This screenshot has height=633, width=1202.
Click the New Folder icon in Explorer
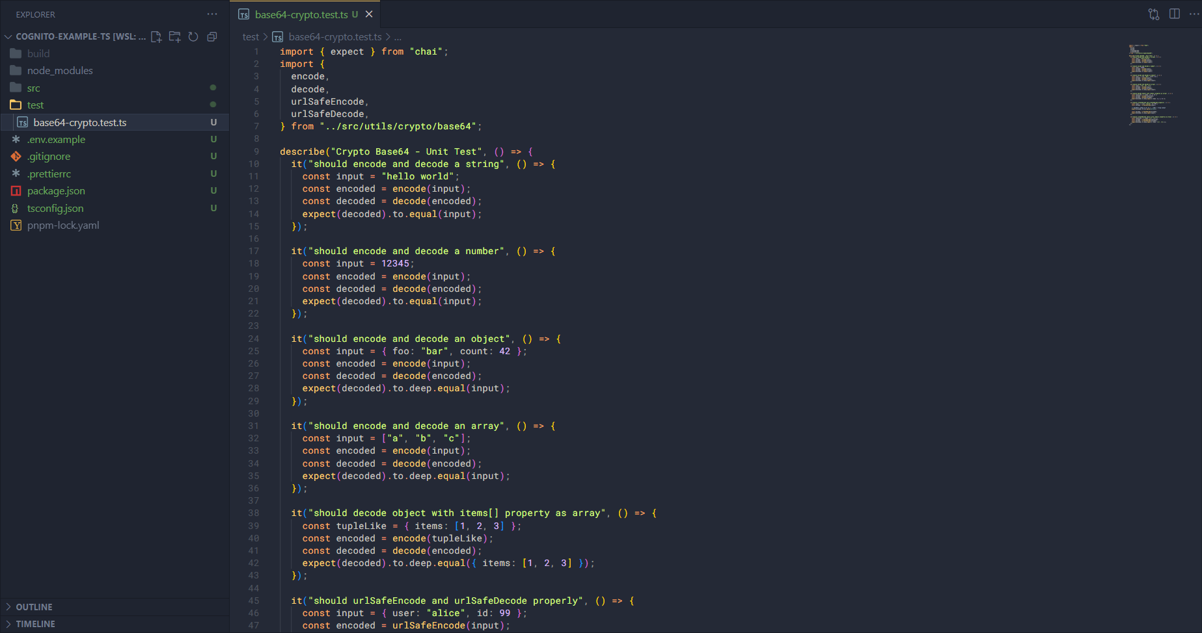point(174,36)
